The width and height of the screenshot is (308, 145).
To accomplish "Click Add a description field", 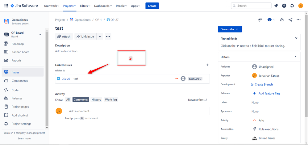I will tap(67, 51).
